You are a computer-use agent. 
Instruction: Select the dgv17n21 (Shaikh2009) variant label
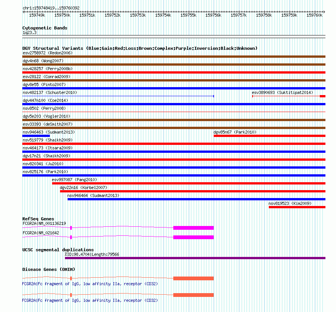(46, 156)
